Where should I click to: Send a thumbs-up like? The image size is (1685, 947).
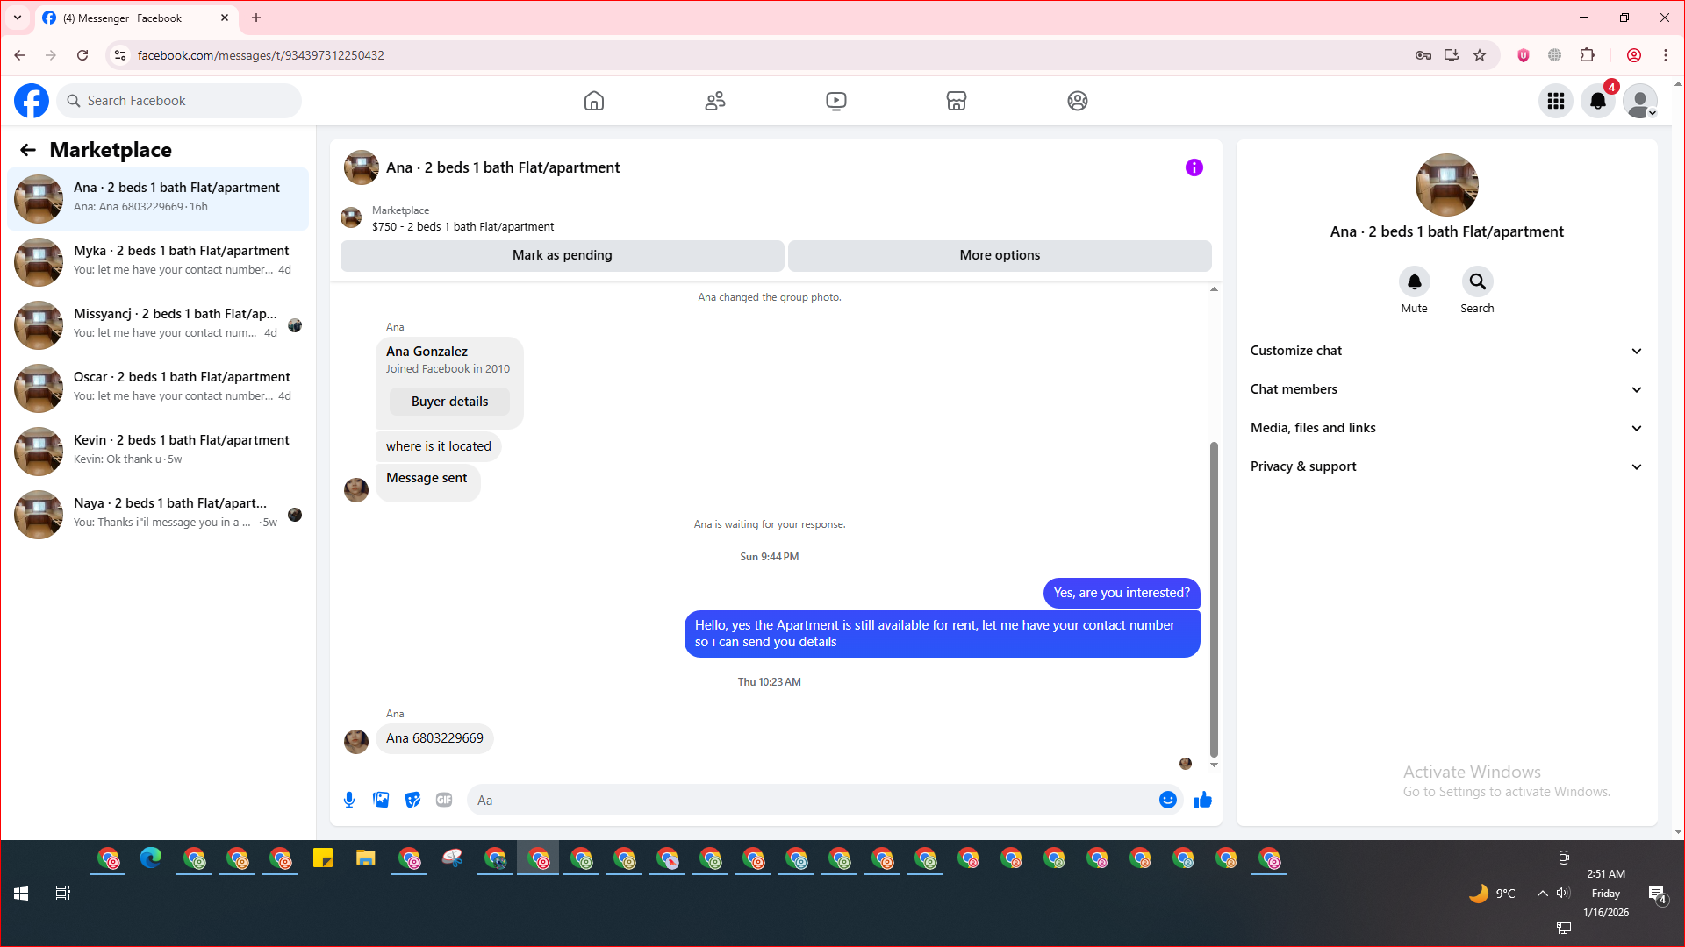point(1202,800)
